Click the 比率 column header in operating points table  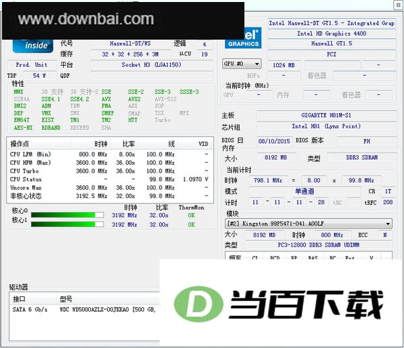click(125, 144)
